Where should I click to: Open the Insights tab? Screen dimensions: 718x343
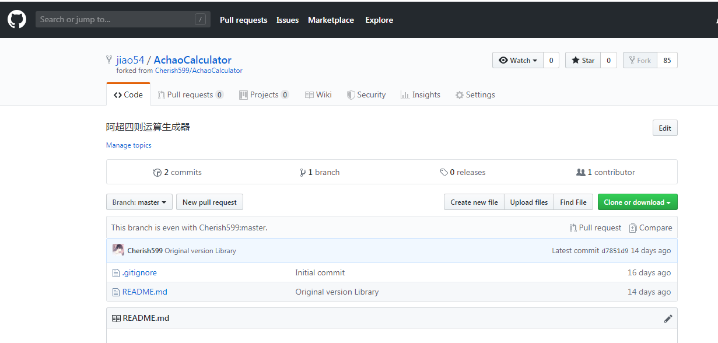[x=421, y=94]
